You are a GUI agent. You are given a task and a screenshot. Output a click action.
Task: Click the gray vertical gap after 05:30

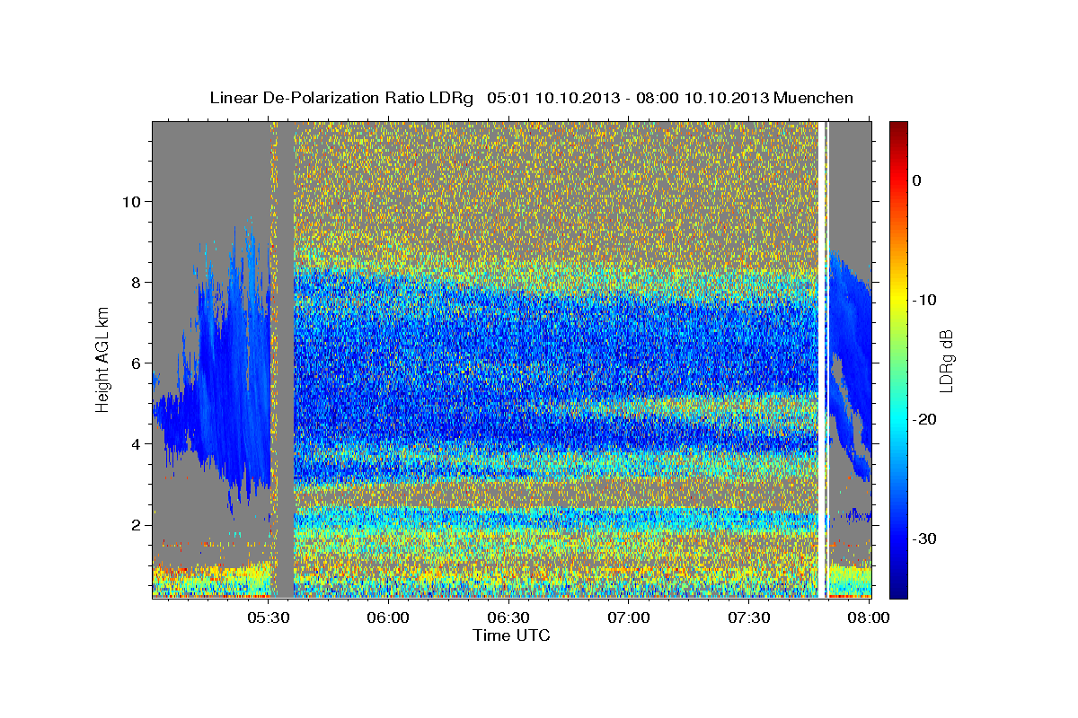pyautogui.click(x=286, y=359)
